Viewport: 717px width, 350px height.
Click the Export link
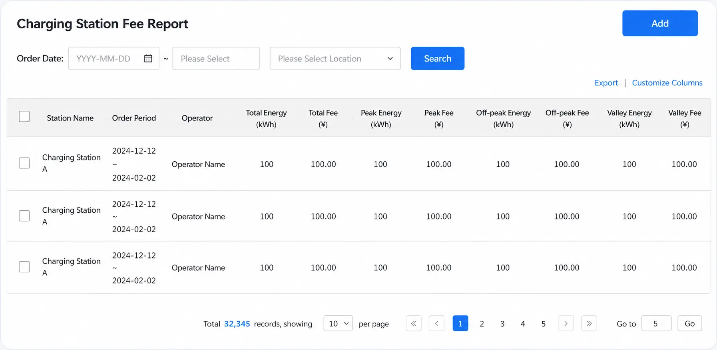606,83
